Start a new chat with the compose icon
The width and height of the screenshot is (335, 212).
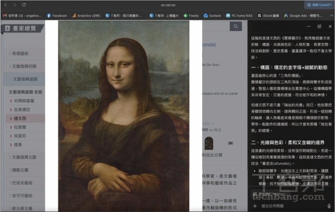(319, 26)
